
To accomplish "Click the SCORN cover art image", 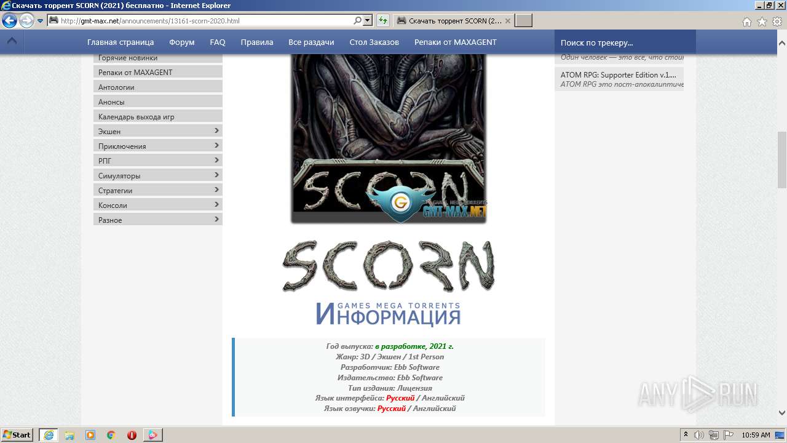I will [x=389, y=138].
